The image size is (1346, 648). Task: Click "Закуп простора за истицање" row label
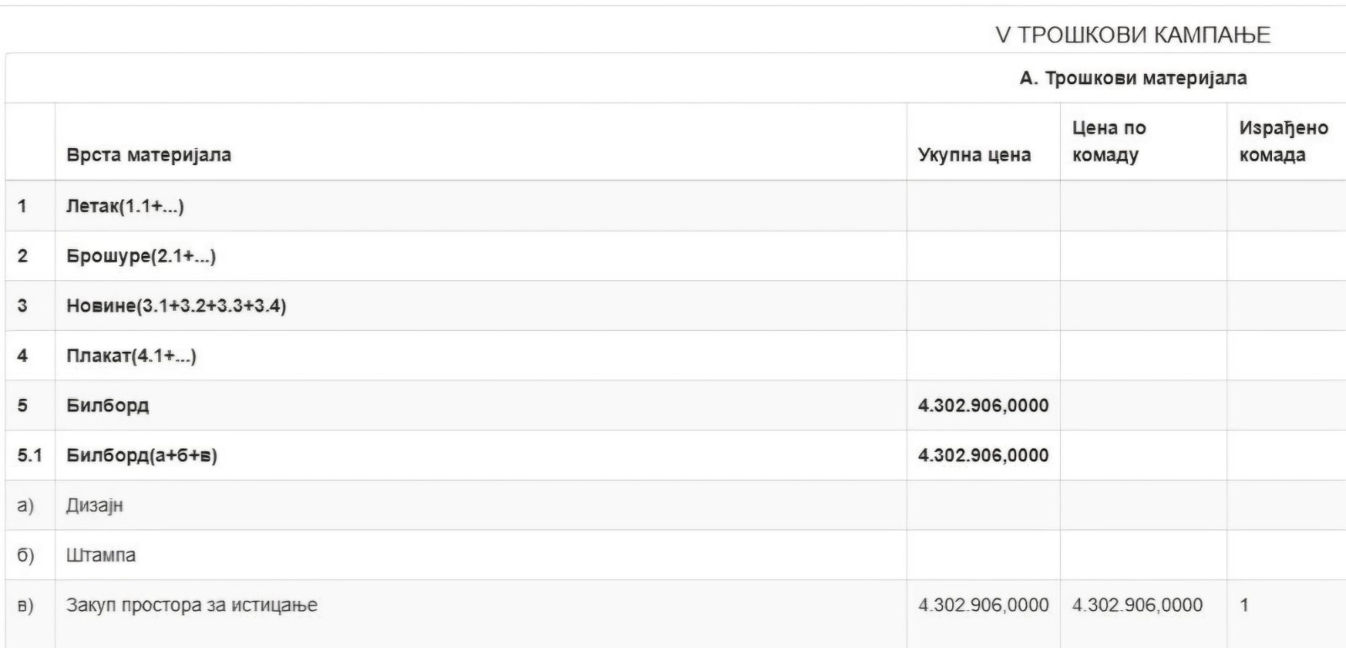point(192,605)
